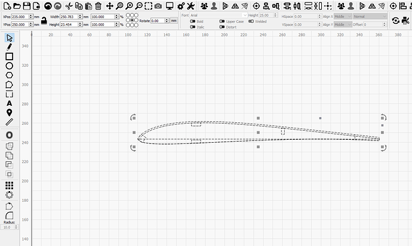
Task: Click the Offset input field
Action: click(x=373, y=24)
